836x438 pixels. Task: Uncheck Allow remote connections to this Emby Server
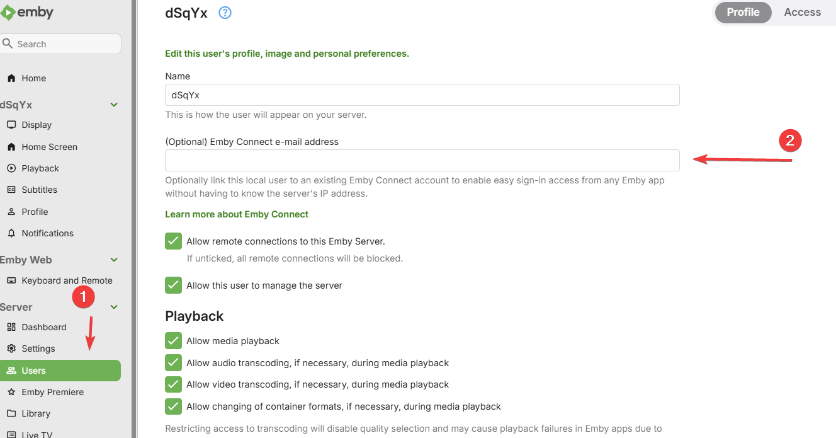pyautogui.click(x=173, y=241)
